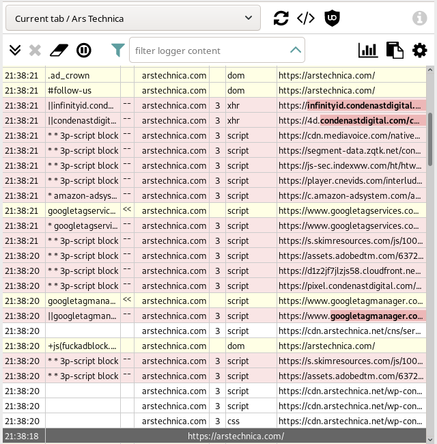
Task: Clear logger with the eraser icon
Action: (59, 51)
